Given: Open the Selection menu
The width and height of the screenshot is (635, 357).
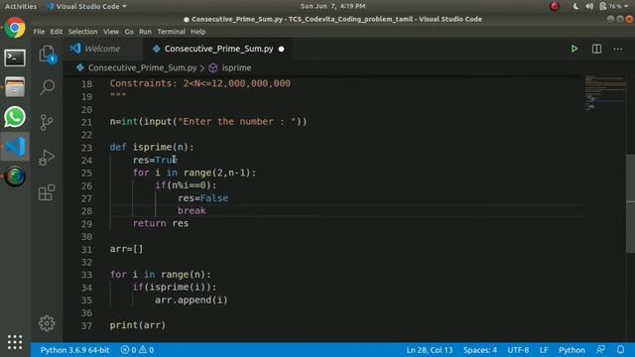Looking at the screenshot, I should click(82, 32).
